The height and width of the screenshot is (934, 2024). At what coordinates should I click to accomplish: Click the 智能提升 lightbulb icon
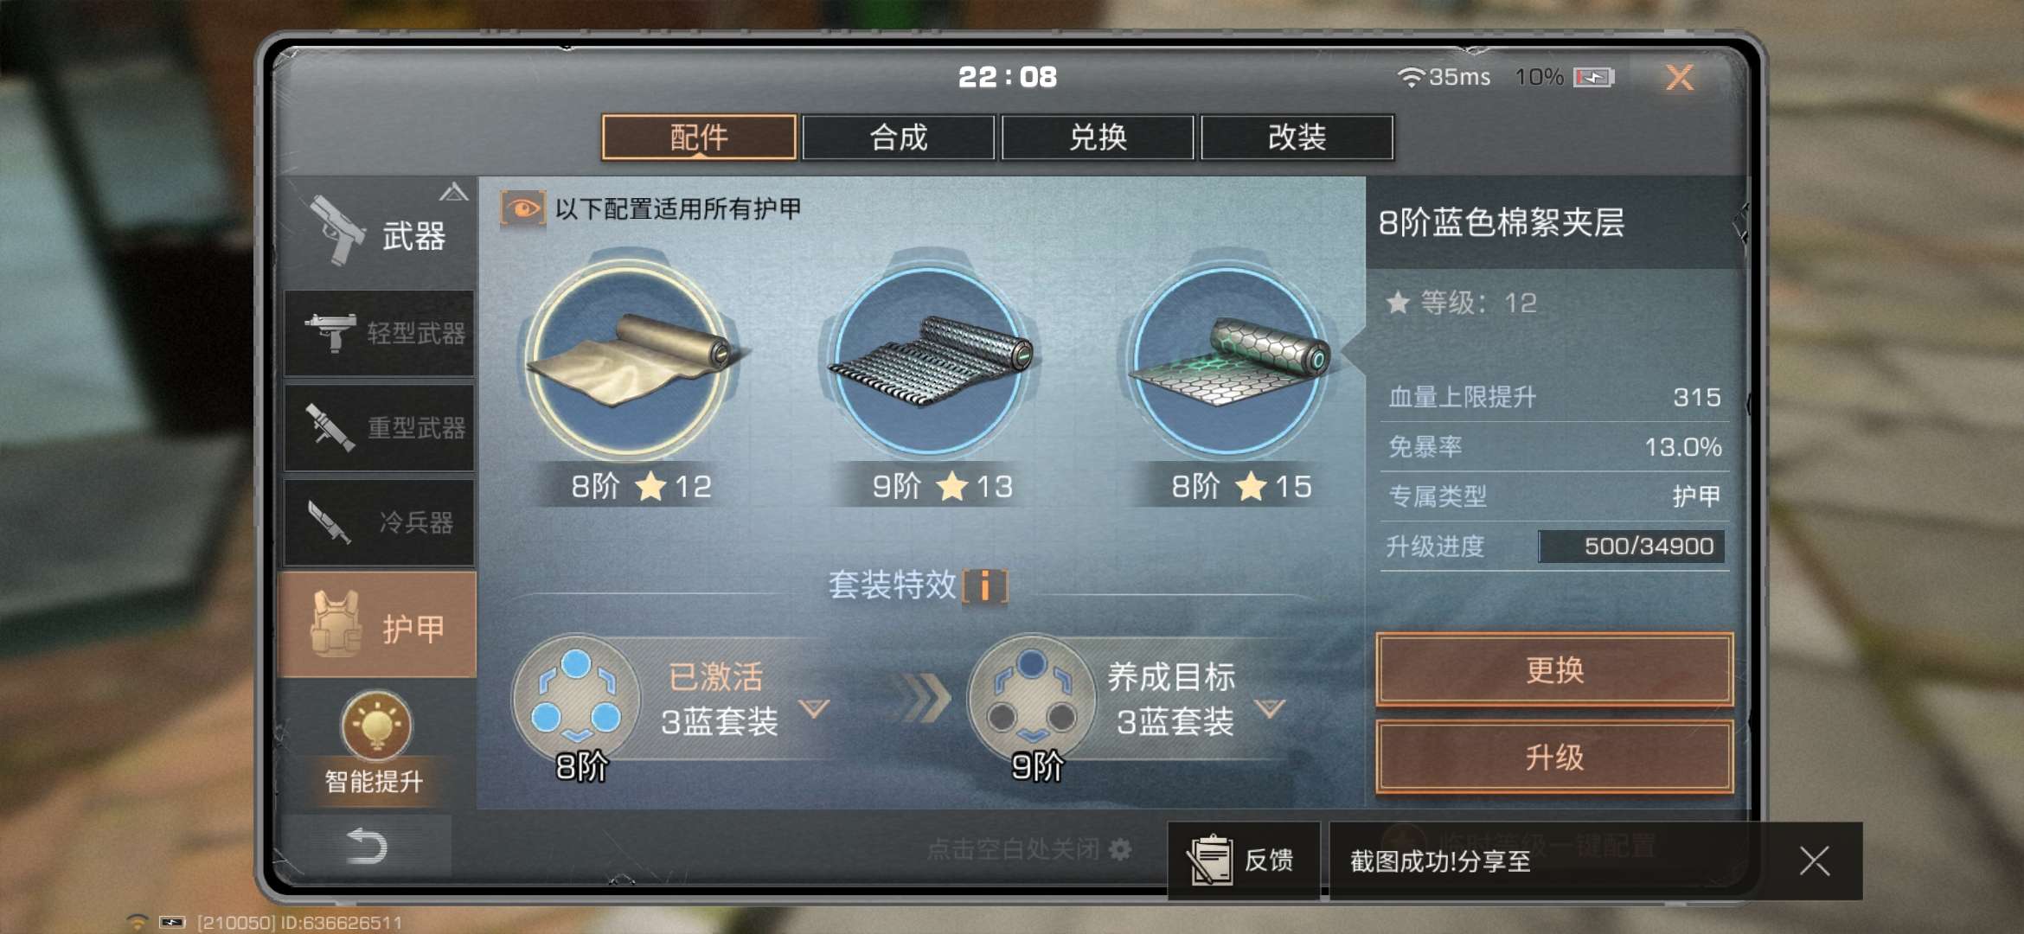pos(376,725)
